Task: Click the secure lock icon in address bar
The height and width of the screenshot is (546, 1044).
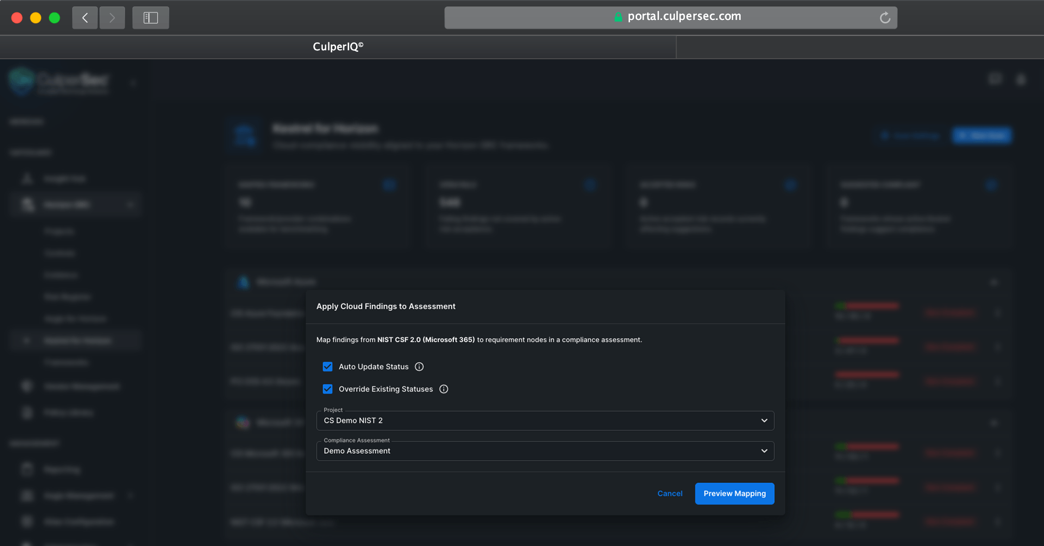Action: [618, 17]
